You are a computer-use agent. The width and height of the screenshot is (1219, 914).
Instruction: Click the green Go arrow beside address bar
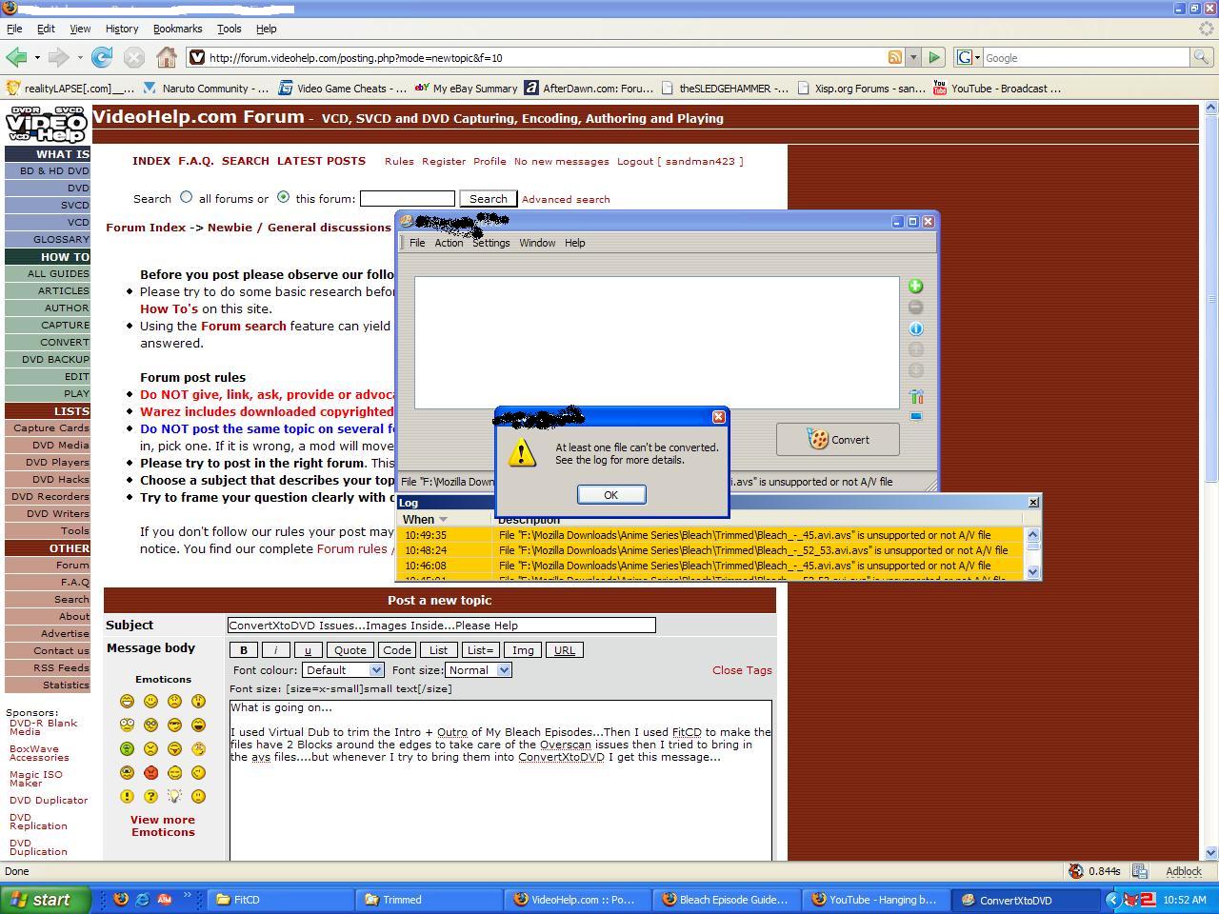point(934,57)
